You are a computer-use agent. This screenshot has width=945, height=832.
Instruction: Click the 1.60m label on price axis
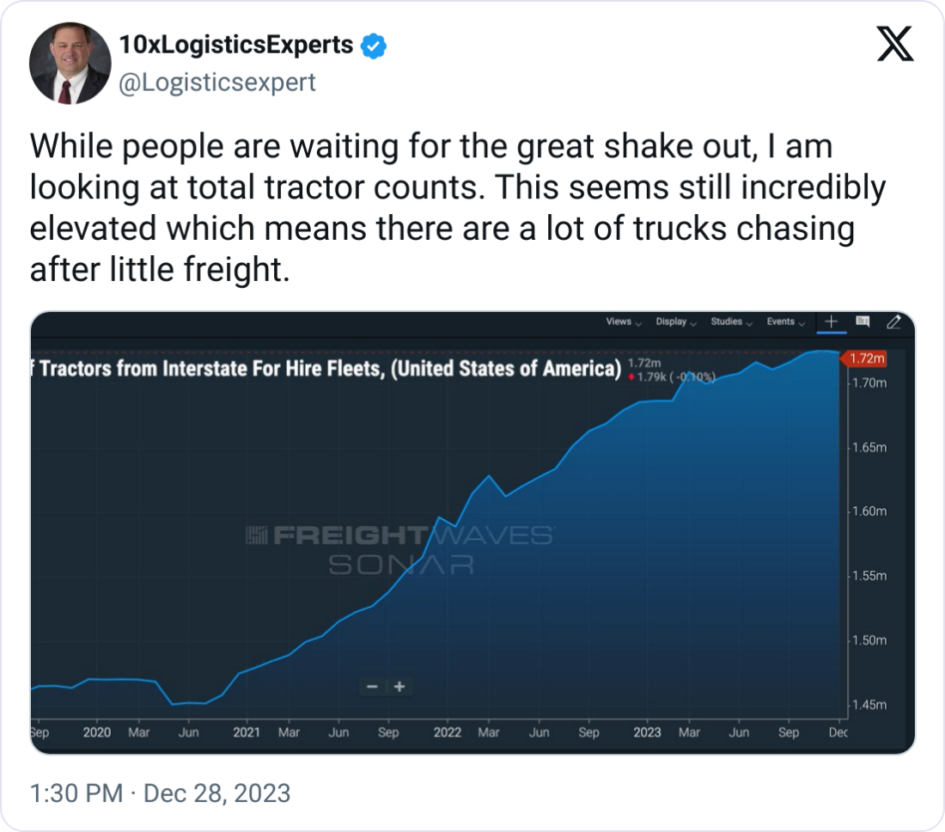click(870, 511)
